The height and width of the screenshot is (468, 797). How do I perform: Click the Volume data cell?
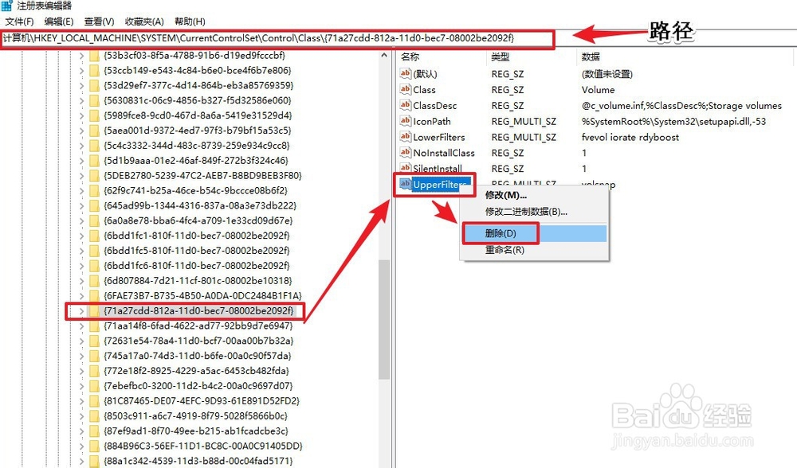[x=599, y=90]
